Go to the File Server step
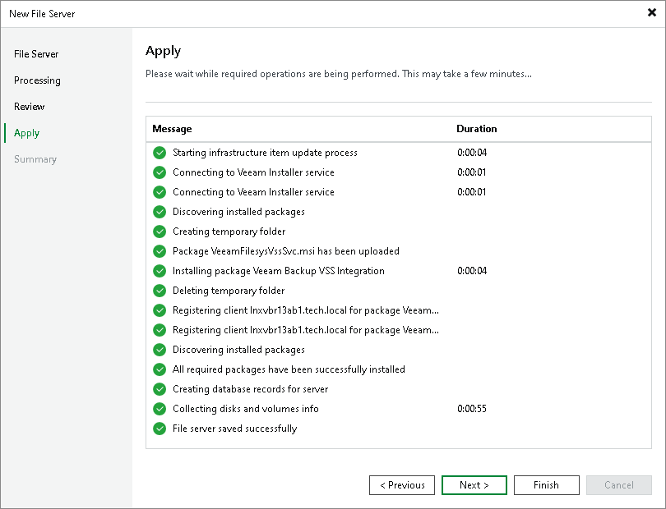The width and height of the screenshot is (666, 509). click(36, 54)
